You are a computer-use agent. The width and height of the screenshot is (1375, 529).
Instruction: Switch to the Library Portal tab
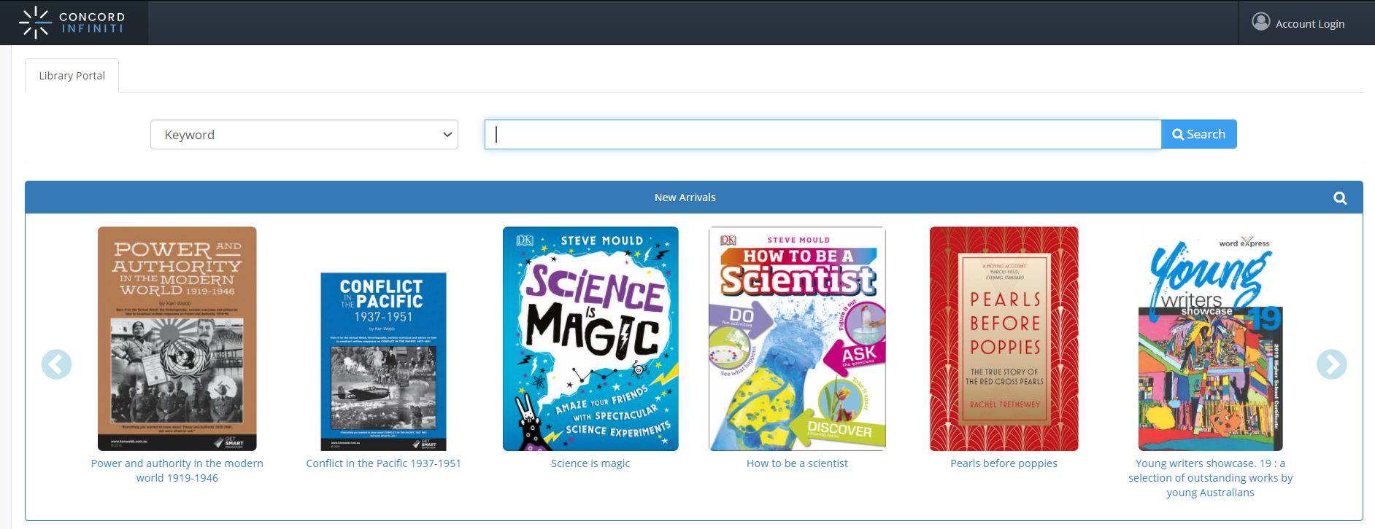coord(72,75)
